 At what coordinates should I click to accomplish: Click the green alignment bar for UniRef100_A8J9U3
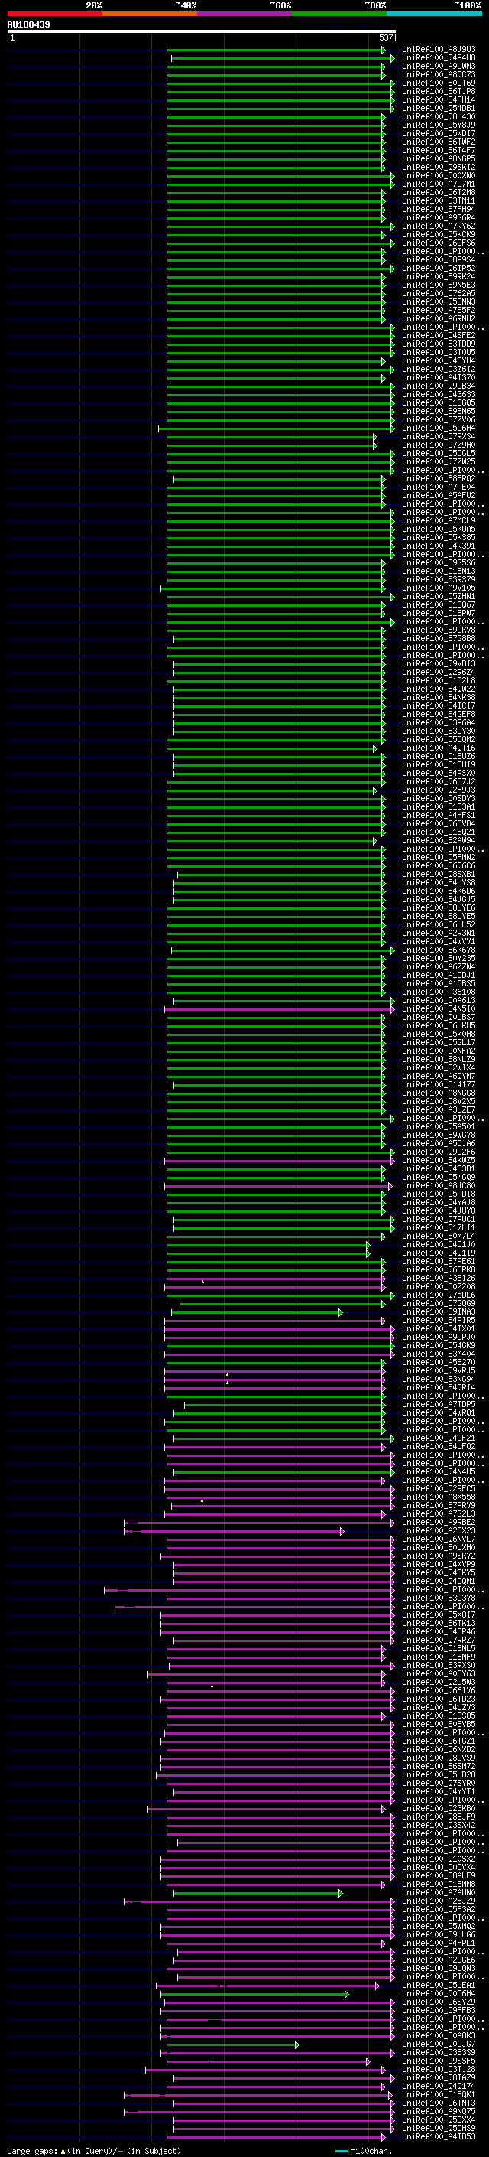pos(276,51)
